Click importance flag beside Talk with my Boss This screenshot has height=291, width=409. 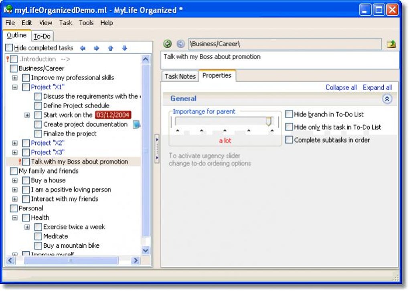click(20, 162)
